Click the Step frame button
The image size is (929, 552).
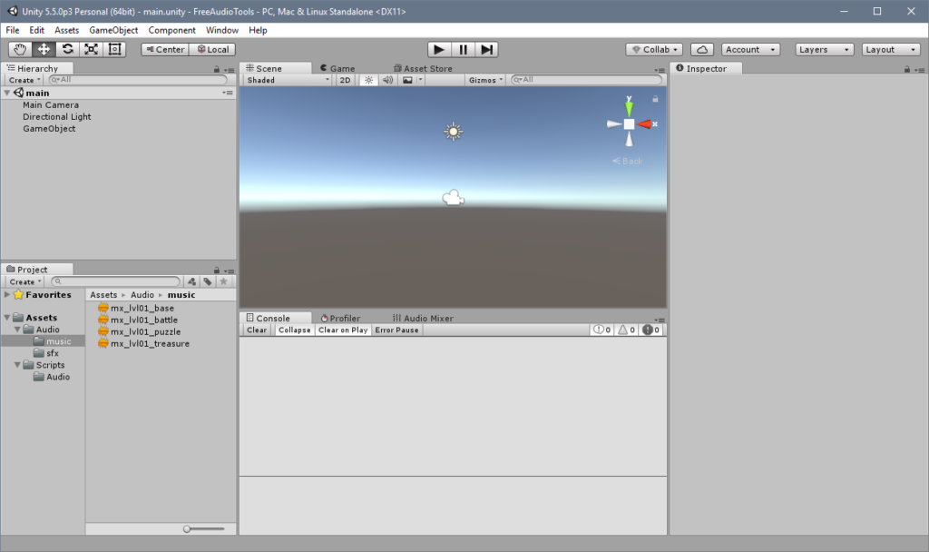click(486, 49)
